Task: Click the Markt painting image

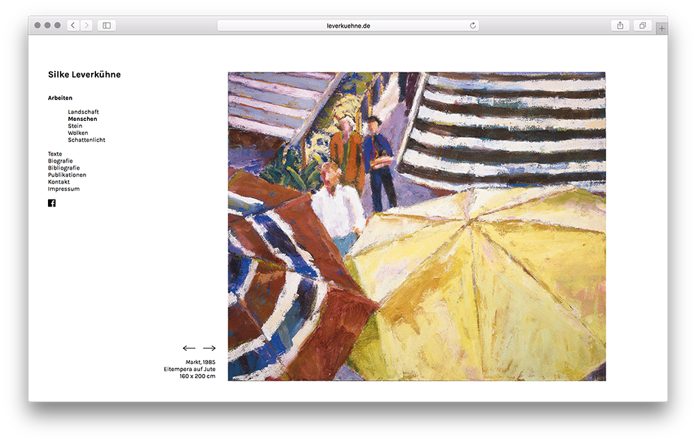Action: [417, 227]
